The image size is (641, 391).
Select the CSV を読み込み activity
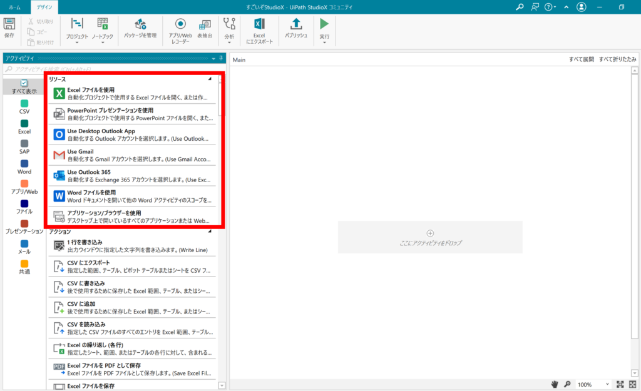pos(132,328)
